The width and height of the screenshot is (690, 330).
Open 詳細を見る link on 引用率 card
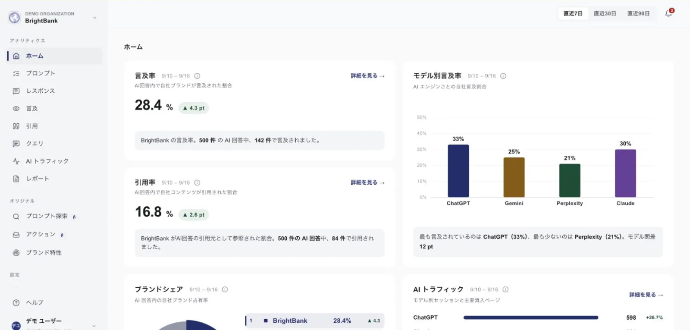tap(367, 183)
